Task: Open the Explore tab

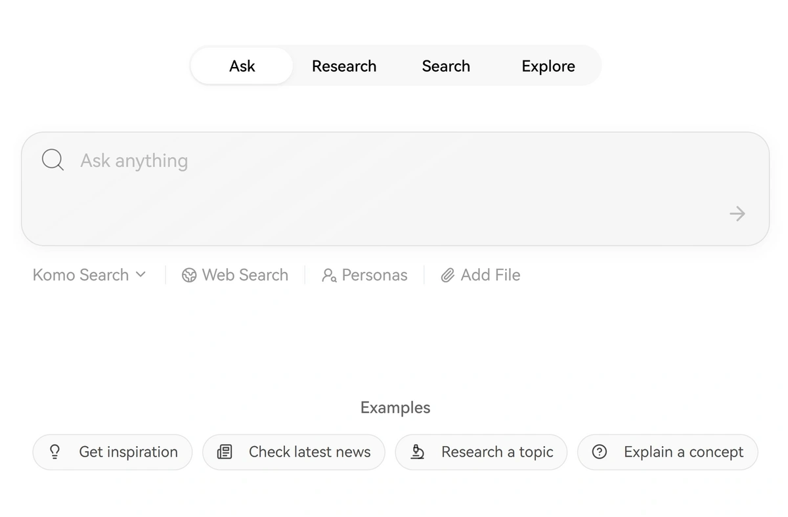Action: tap(548, 66)
